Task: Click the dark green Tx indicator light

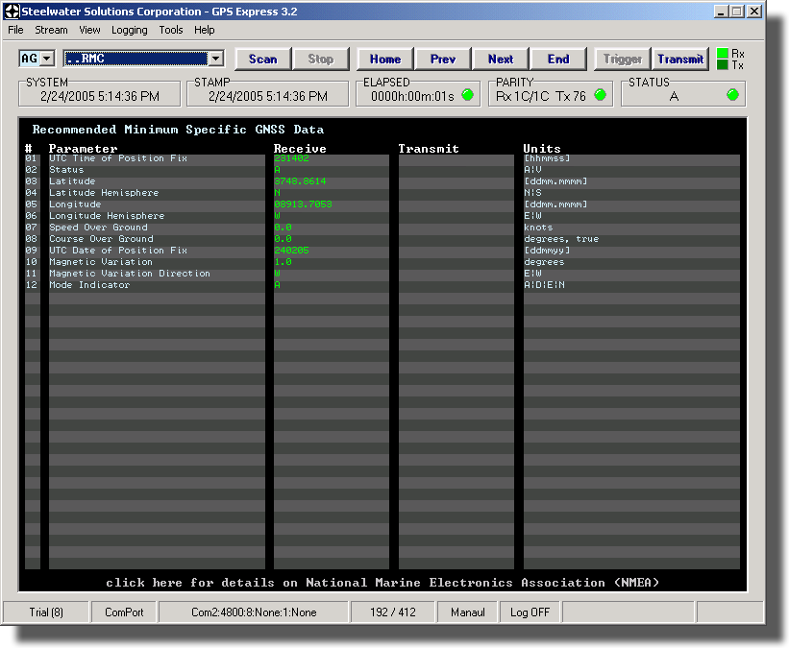Action: coord(722,65)
